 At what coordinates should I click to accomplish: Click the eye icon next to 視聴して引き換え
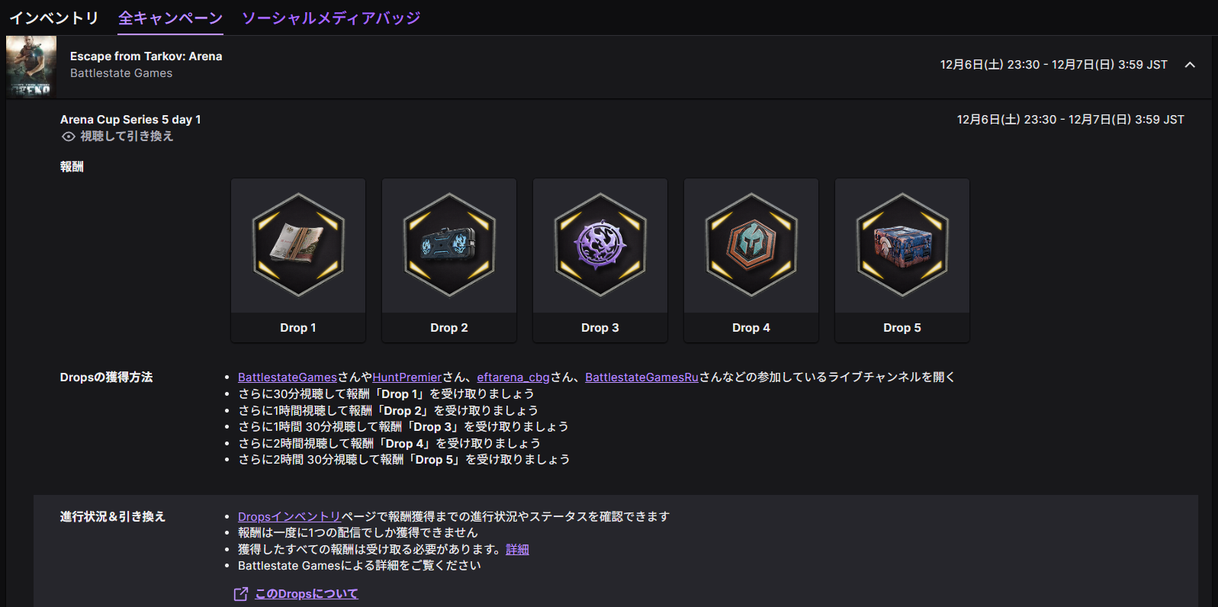tap(69, 136)
